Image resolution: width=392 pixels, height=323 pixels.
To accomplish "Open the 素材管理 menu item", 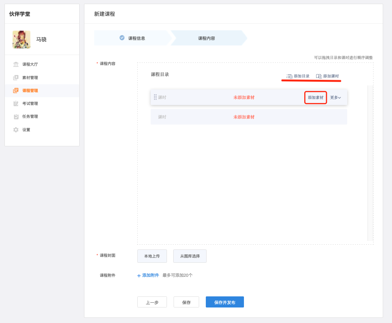I will pyautogui.click(x=42, y=78).
